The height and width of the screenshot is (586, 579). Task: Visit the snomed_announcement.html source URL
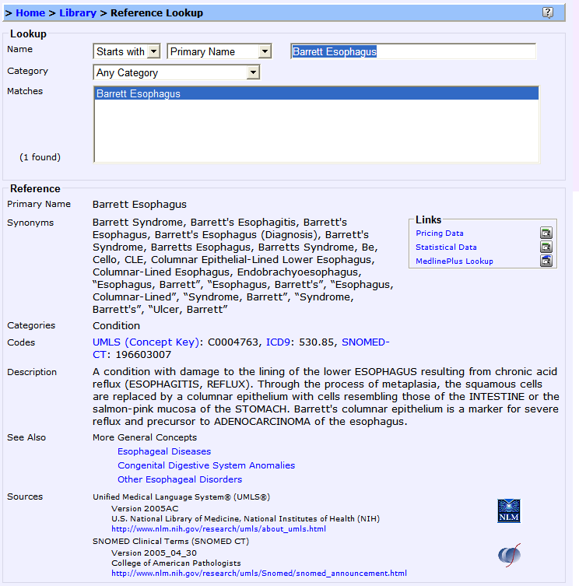[x=259, y=574]
